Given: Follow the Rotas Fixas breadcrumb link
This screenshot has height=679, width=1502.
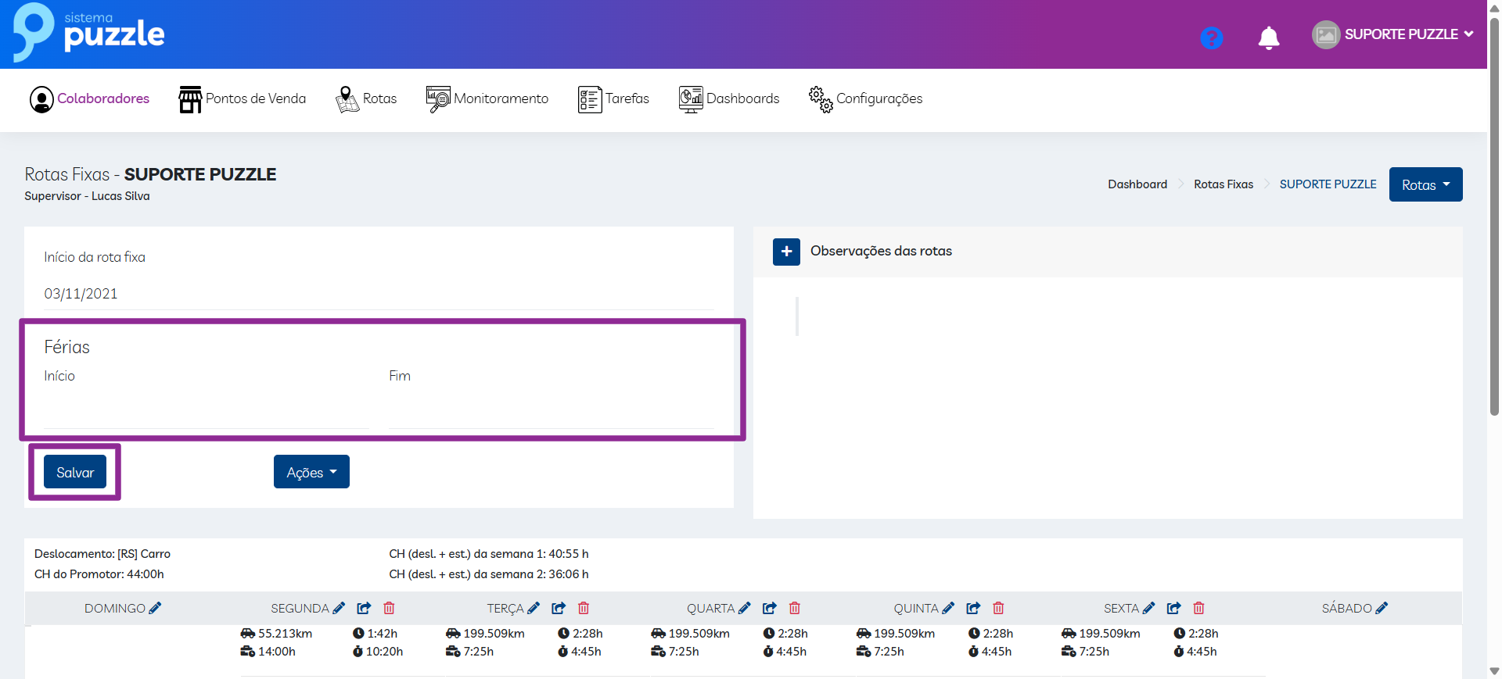Looking at the screenshot, I should click(x=1223, y=184).
